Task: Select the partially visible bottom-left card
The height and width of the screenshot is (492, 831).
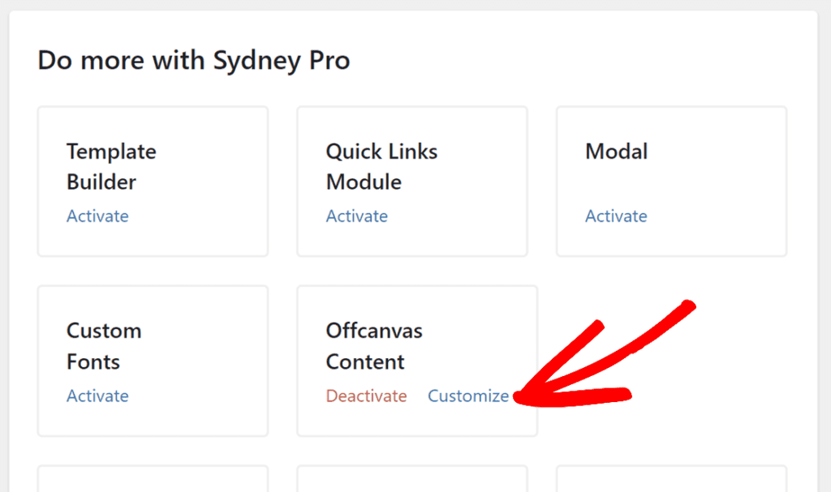Action: 153,480
